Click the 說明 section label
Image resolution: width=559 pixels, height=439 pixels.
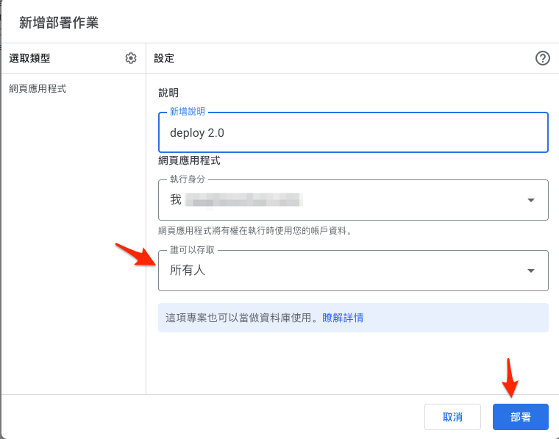tap(168, 93)
